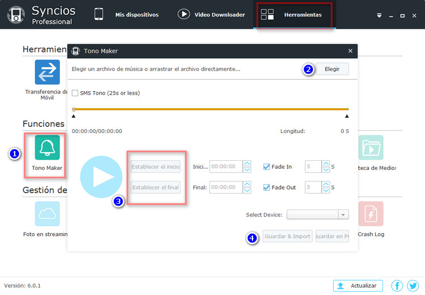Open the Tono Maker bell icon

click(x=47, y=147)
